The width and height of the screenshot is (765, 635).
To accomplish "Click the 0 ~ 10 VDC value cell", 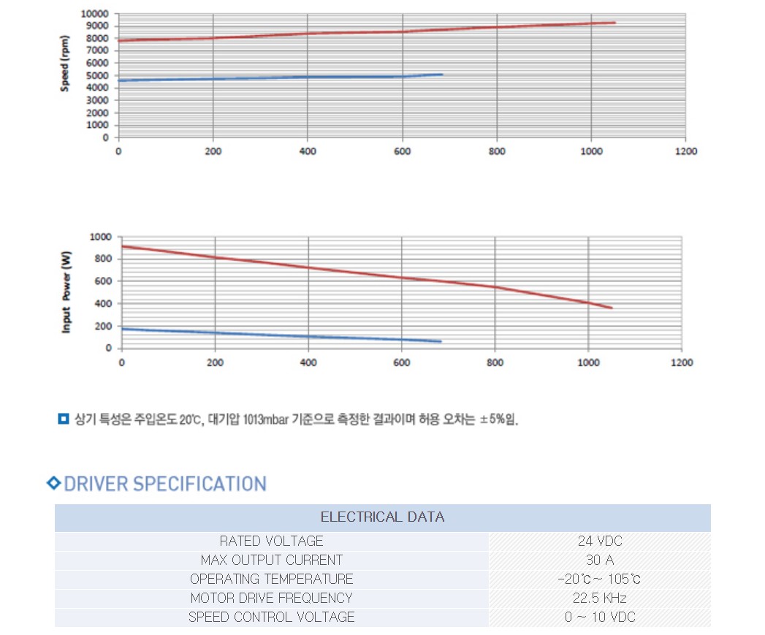I will point(599,617).
